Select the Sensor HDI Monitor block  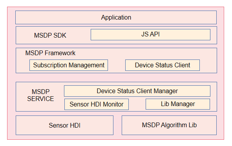click(97, 104)
